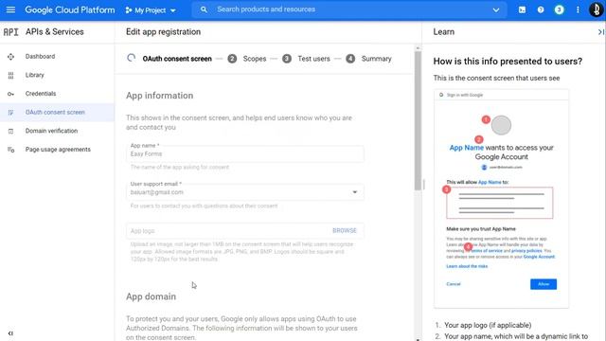The width and height of the screenshot is (606, 341).
Task: Click the Google Cloud Platform logo
Action: coord(70,9)
